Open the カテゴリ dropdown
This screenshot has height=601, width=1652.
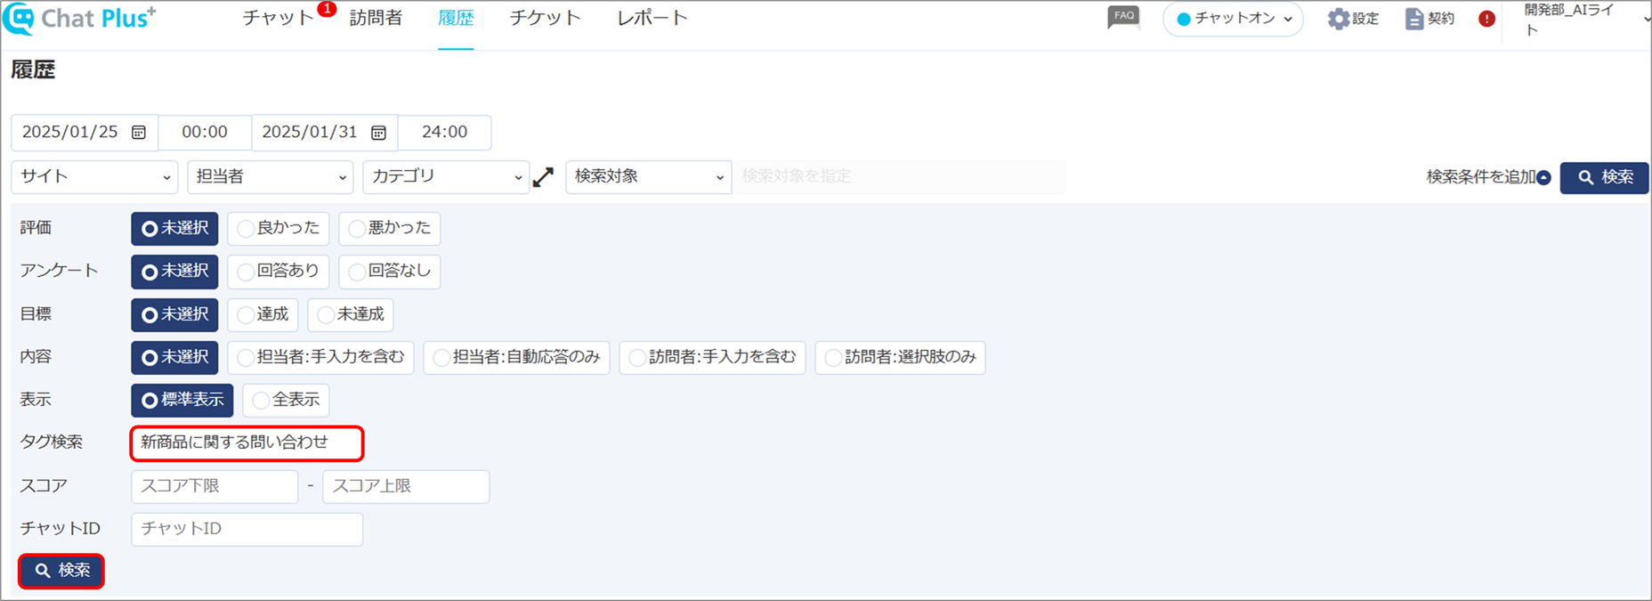point(446,177)
